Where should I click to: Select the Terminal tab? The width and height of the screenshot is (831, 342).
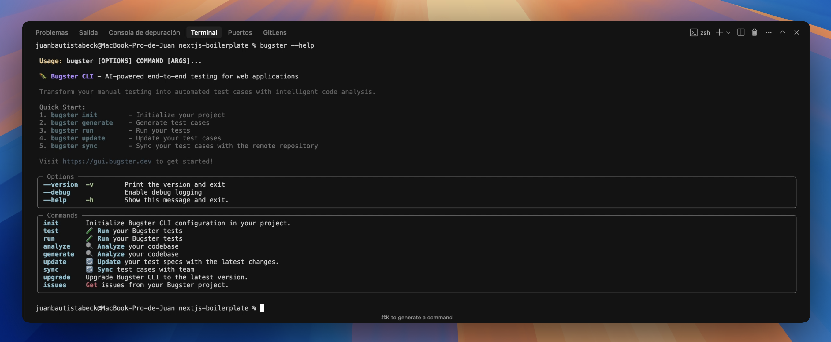pyautogui.click(x=204, y=33)
